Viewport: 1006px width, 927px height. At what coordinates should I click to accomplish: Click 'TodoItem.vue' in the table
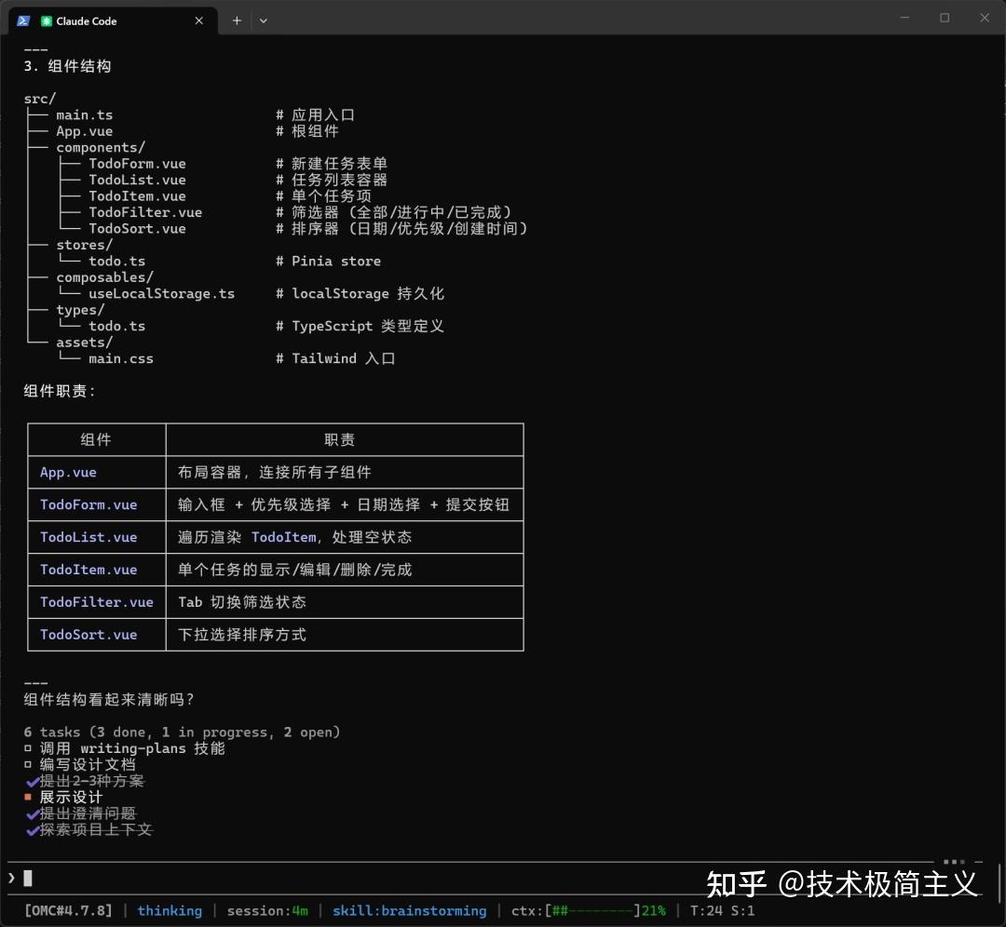click(88, 570)
